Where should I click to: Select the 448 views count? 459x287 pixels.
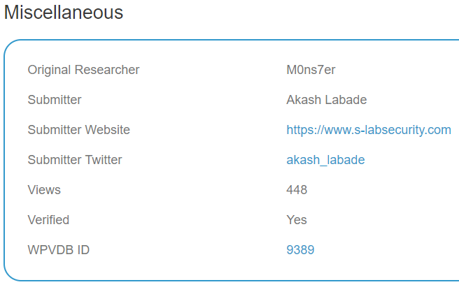(x=297, y=190)
